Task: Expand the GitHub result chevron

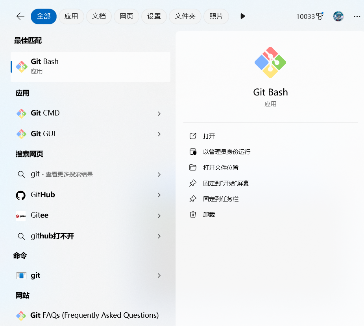Action: (x=159, y=195)
